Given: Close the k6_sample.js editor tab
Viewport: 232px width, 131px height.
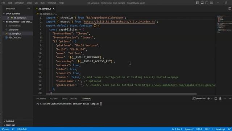Looking at the screenshot, I should pos(54,9).
